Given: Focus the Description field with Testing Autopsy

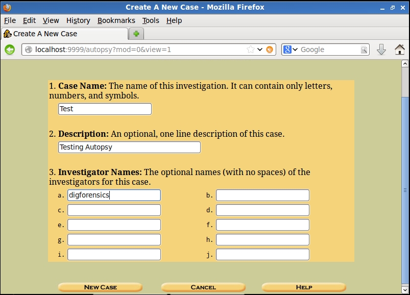Looking at the screenshot, I should [129, 147].
